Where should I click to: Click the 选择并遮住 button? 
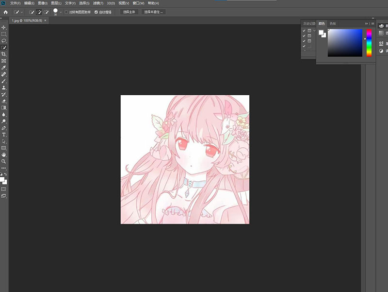pyautogui.click(x=153, y=12)
